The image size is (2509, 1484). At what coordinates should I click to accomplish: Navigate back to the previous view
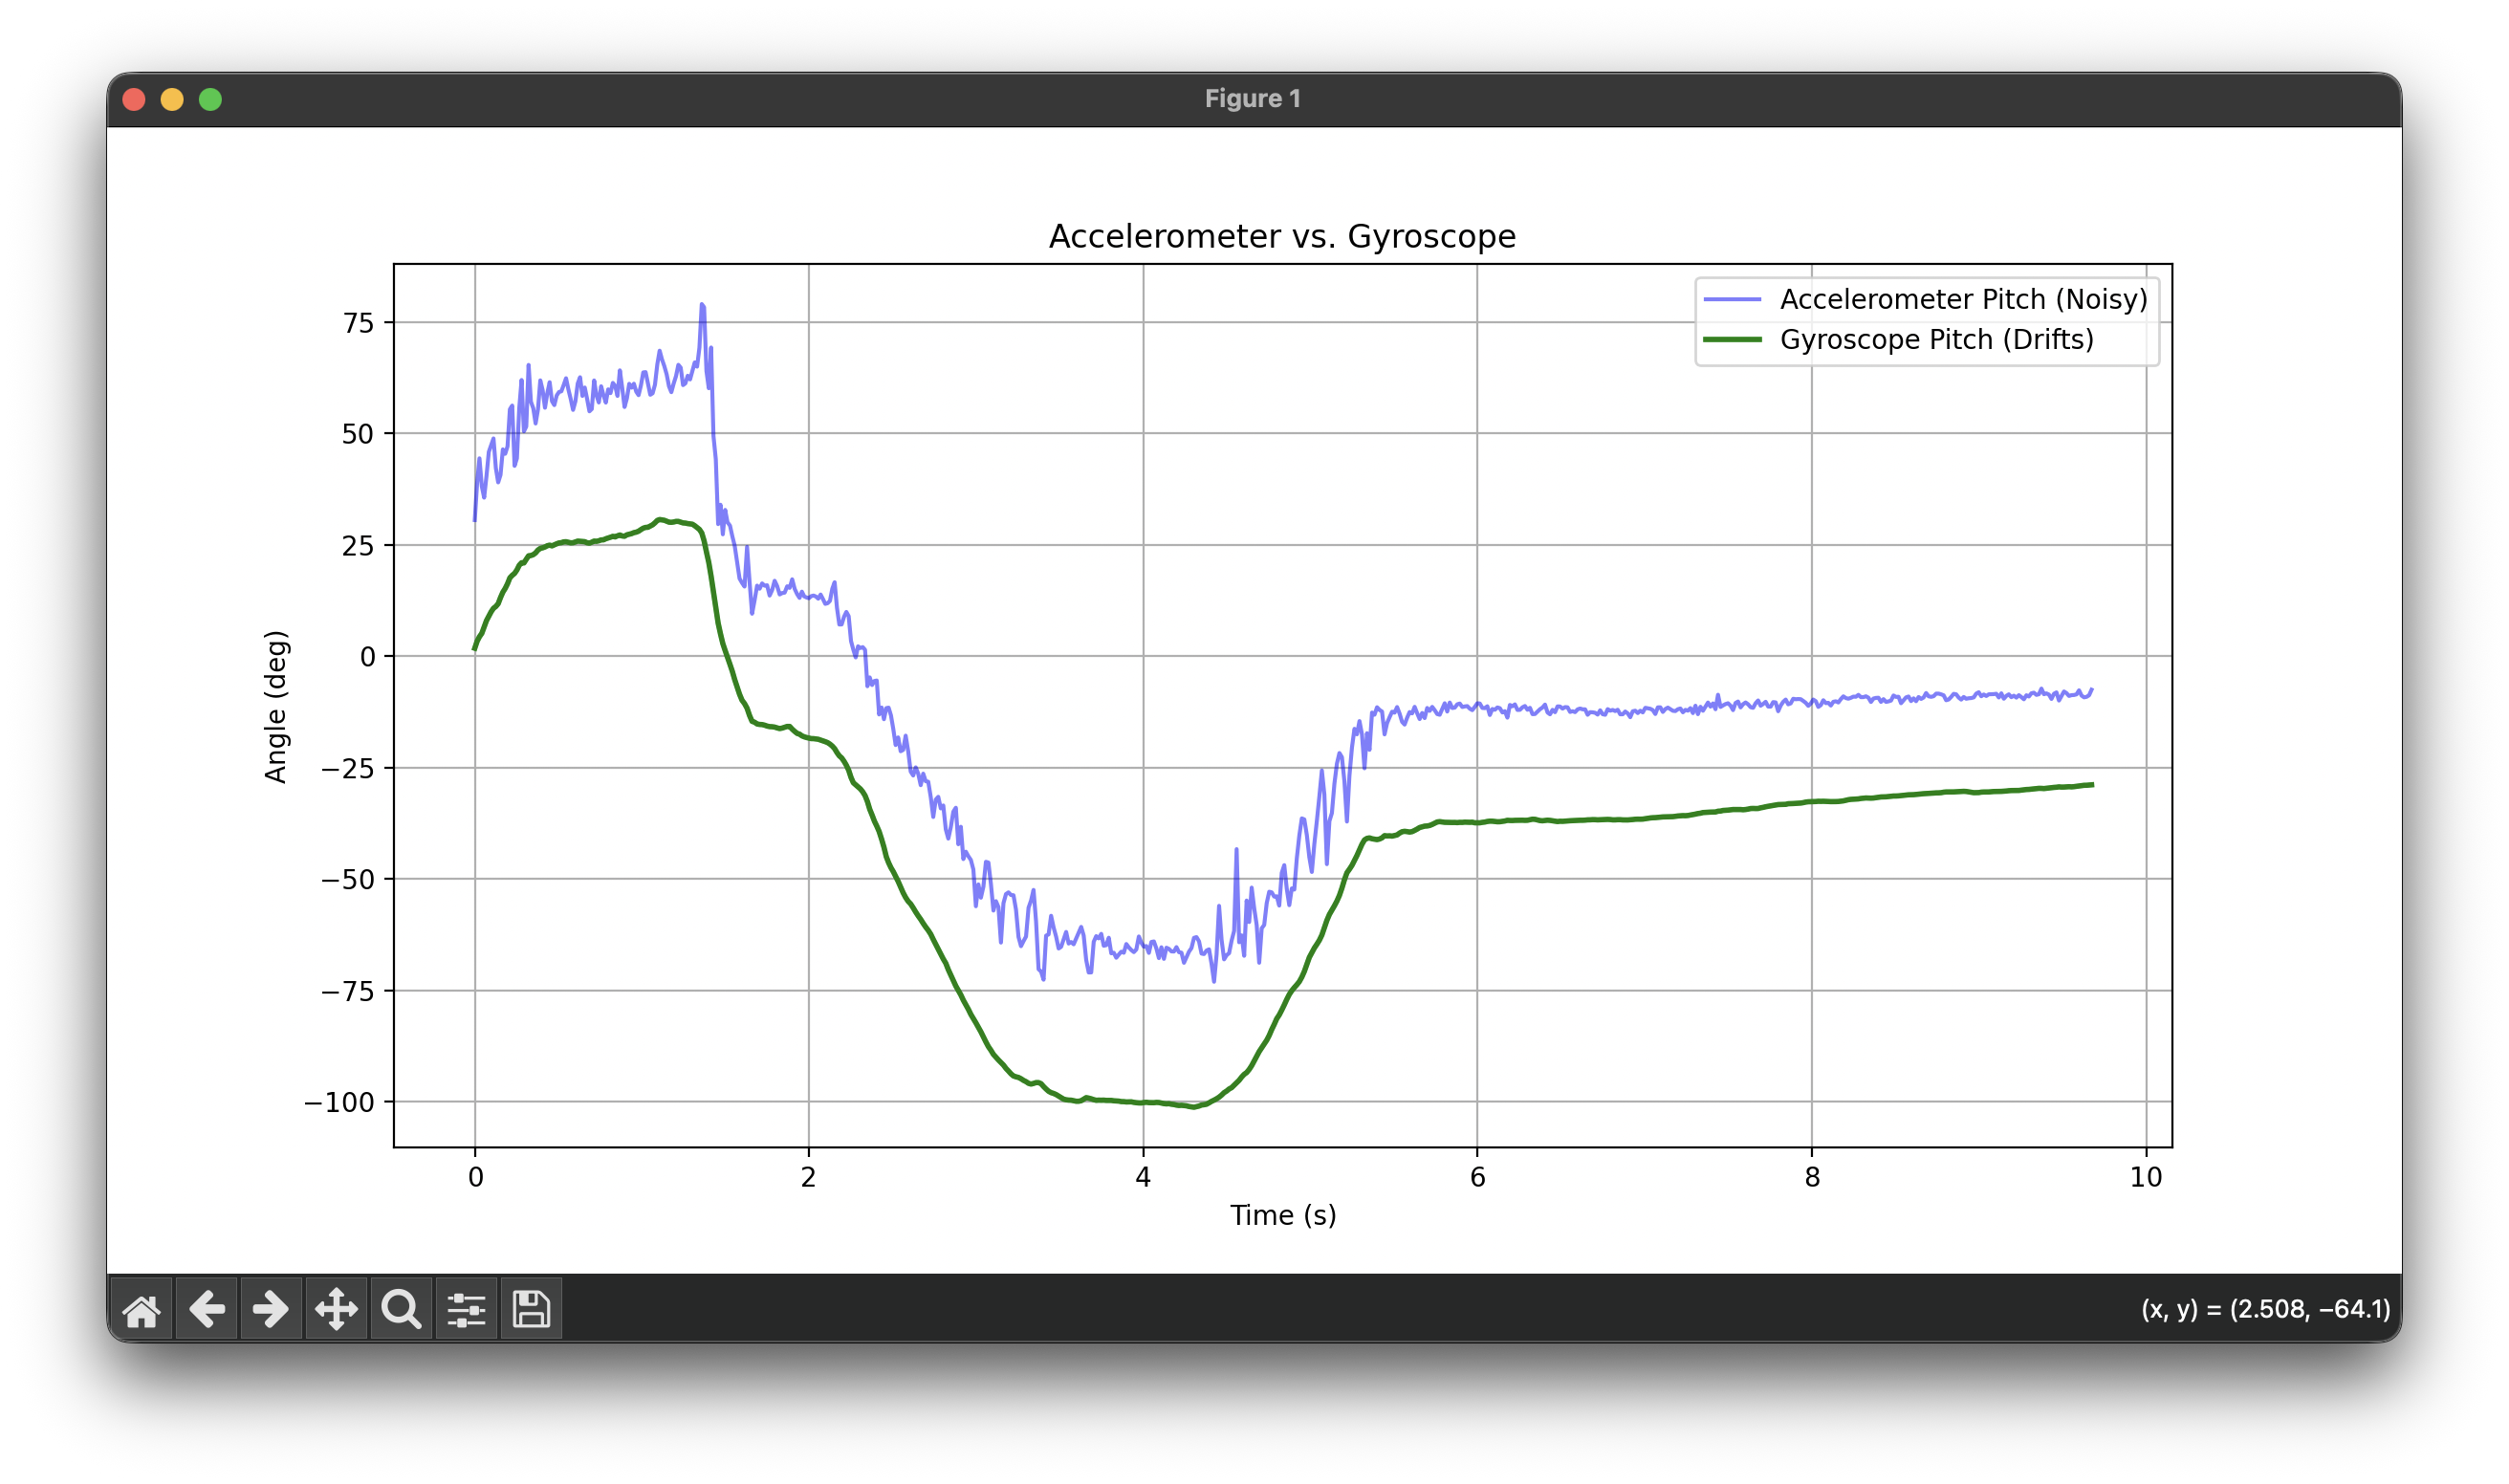pos(208,1308)
